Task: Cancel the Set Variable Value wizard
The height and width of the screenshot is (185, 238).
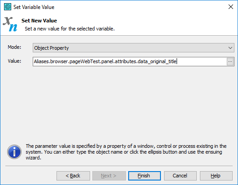Action: point(180,176)
